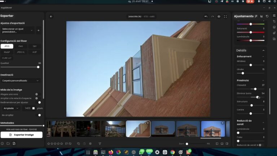Collapse the Details section
Image resolution: width=277 pixels, height=156 pixels.
coord(263,51)
